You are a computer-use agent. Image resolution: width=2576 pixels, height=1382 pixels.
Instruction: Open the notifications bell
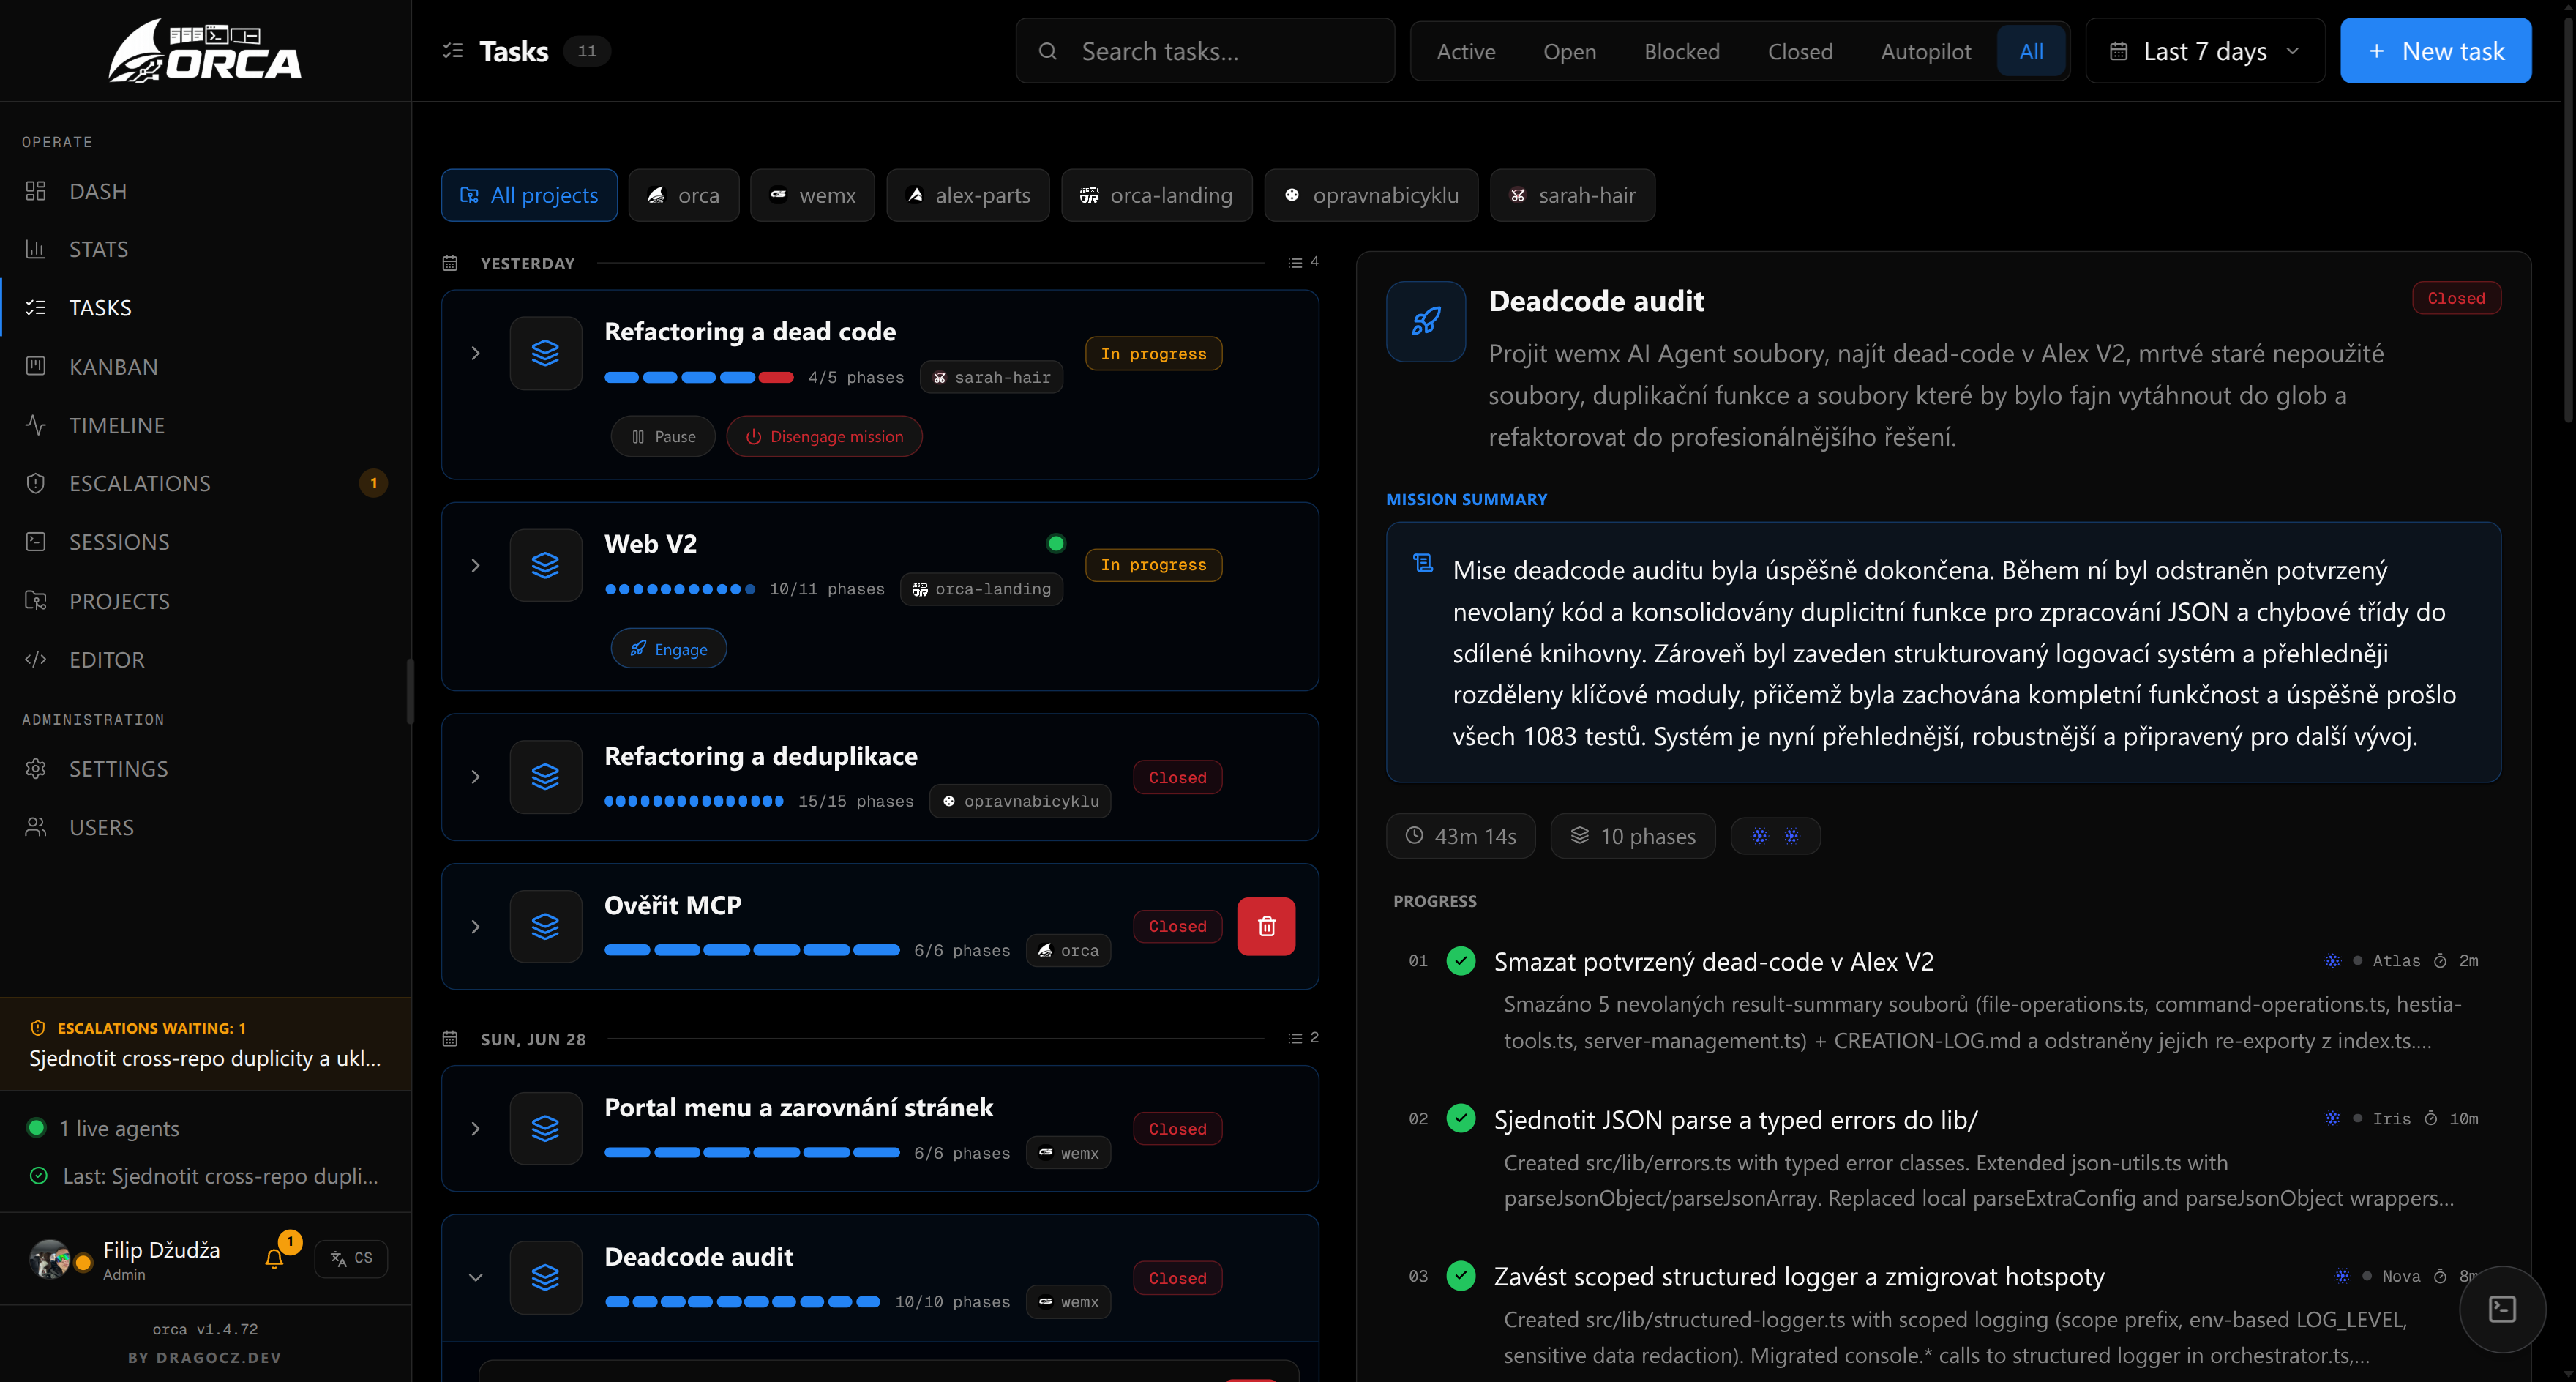[x=274, y=1258]
